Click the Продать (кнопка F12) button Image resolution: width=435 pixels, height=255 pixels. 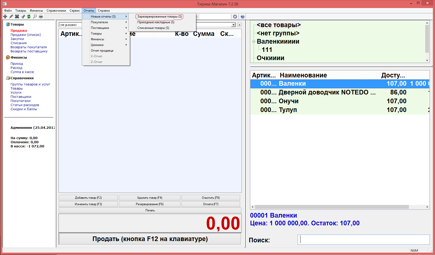click(150, 239)
